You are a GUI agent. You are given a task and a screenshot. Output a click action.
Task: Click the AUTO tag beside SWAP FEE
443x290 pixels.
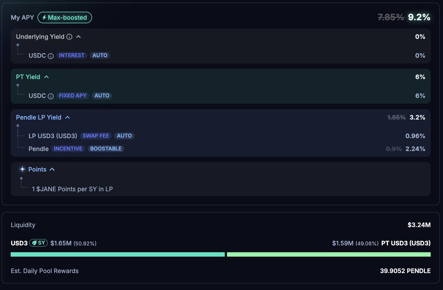click(124, 136)
